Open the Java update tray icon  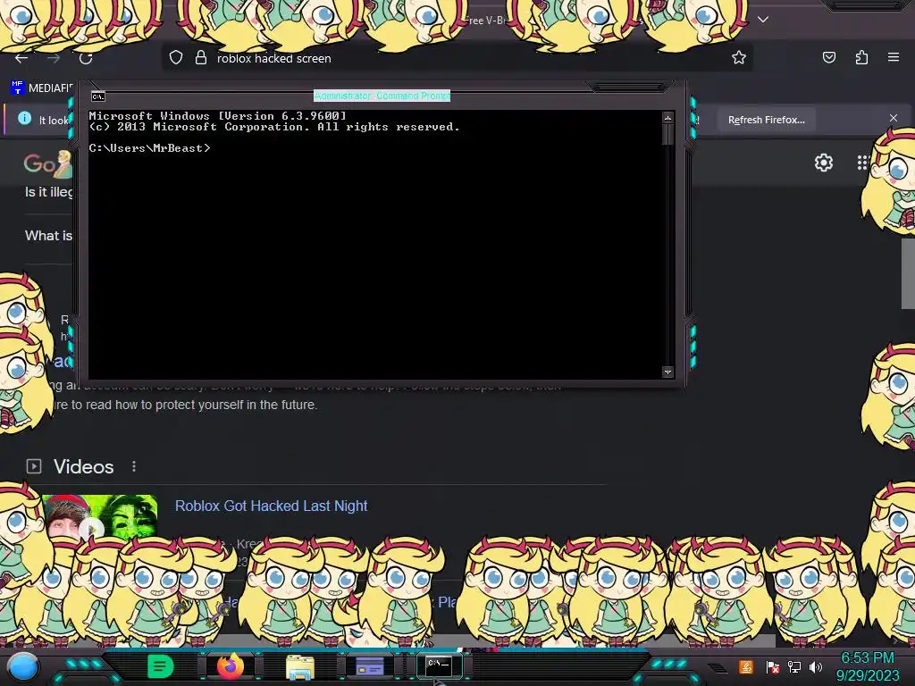click(746, 666)
